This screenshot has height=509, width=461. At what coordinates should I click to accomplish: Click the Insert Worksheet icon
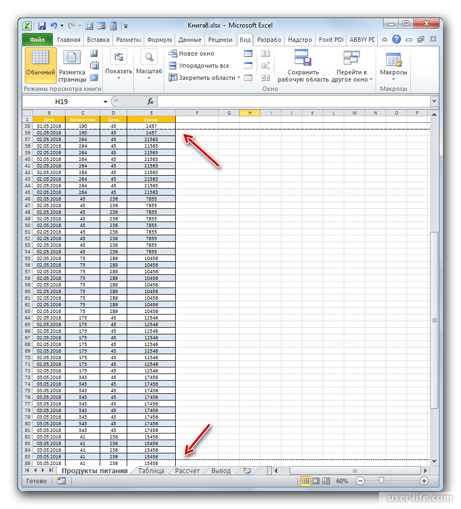[247, 470]
